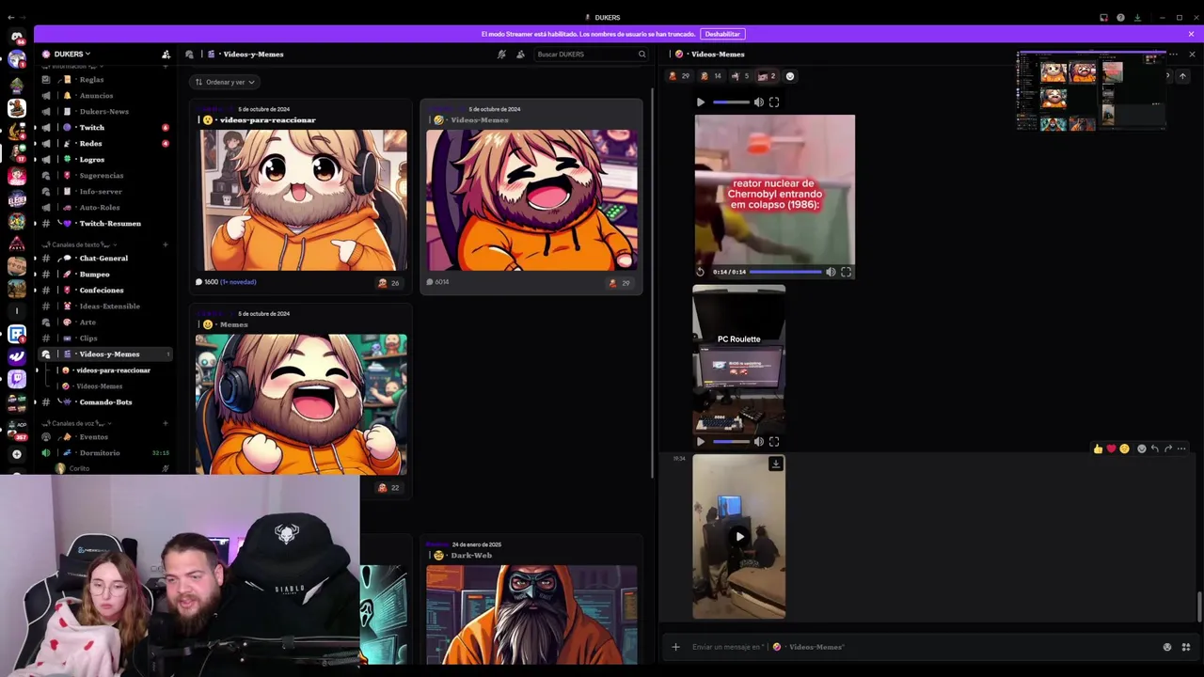
Task: Toggle the 2 reaction on thread header
Action: (768, 76)
